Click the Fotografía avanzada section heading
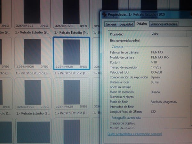Screen dimensions: 192x144 pos(126,118)
